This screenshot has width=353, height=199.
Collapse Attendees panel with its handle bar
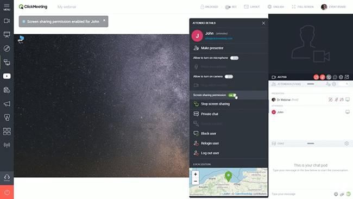(311, 84)
